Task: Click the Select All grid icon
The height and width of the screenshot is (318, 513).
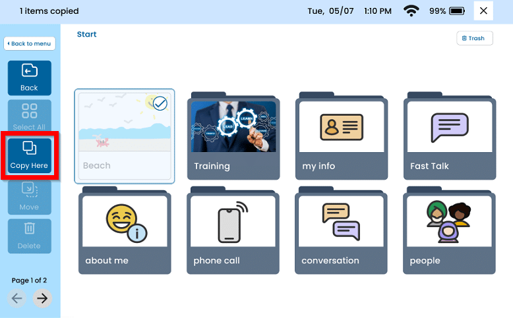Action: (29, 110)
